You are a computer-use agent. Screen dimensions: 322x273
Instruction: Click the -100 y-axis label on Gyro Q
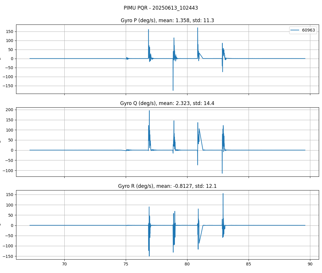click(8, 170)
